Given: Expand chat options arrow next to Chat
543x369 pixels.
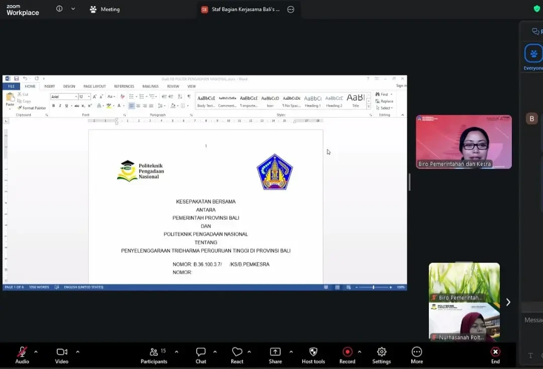Looking at the screenshot, I should tap(215, 352).
